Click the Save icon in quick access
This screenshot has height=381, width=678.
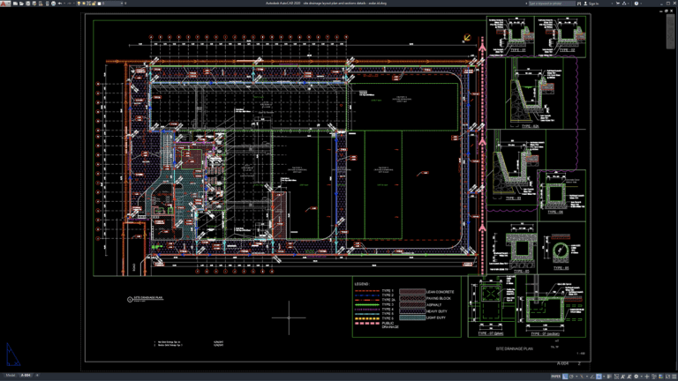pos(27,4)
